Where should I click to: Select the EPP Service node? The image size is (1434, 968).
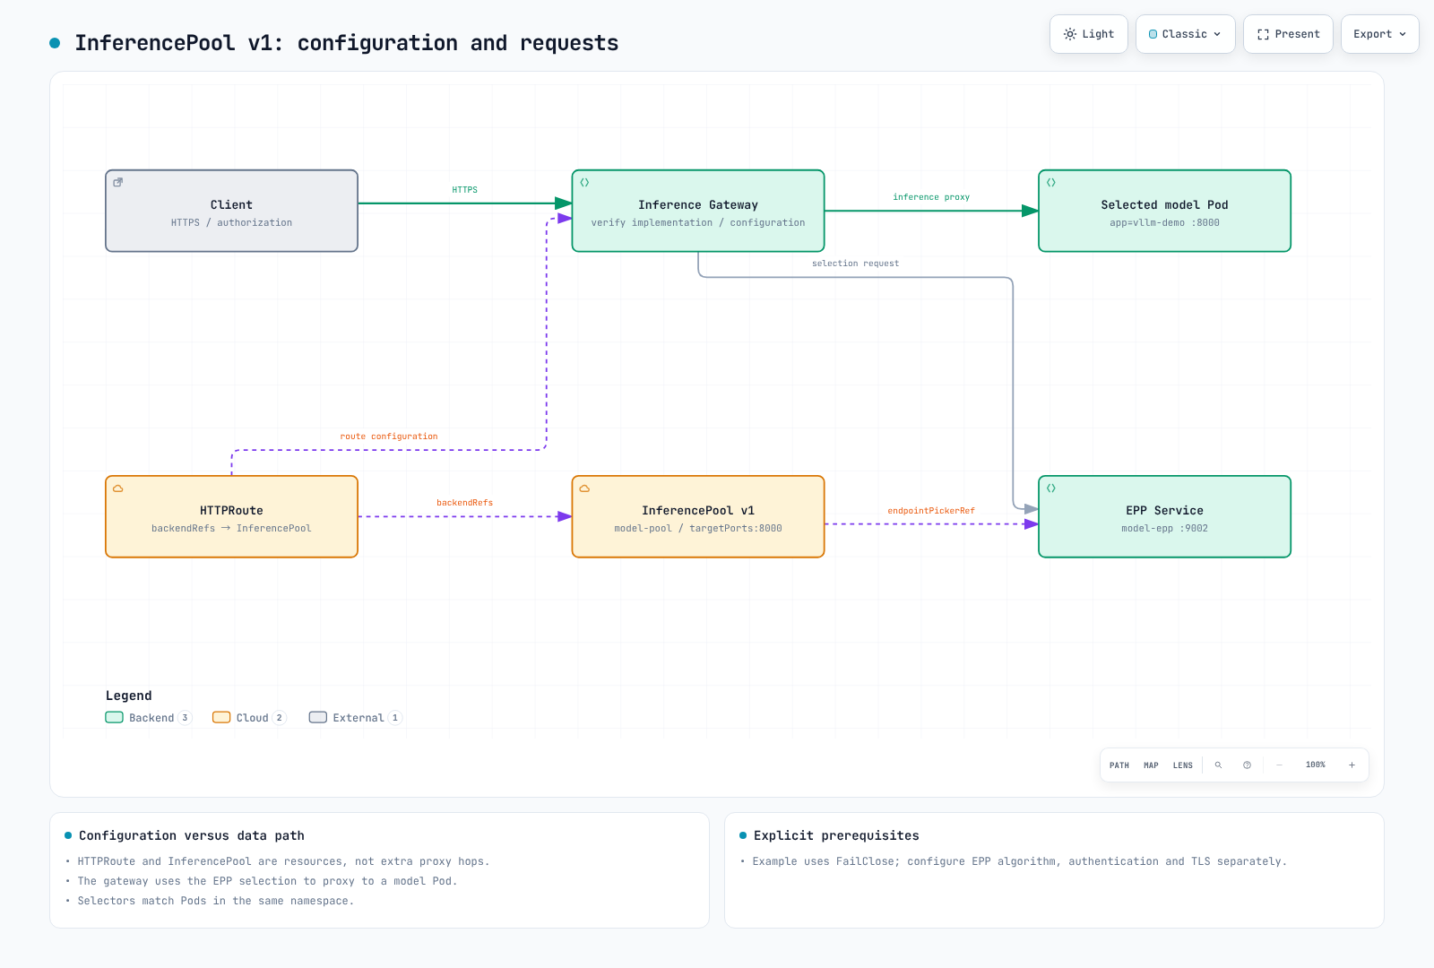[x=1164, y=516]
